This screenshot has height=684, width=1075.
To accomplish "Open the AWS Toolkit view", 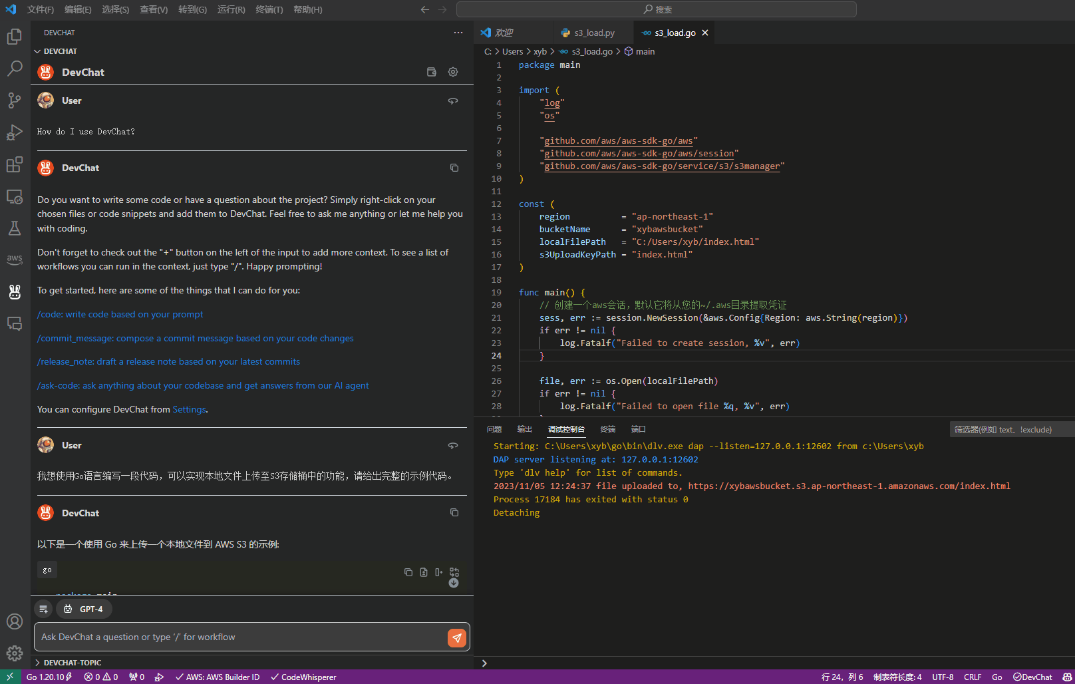I will coord(15,259).
